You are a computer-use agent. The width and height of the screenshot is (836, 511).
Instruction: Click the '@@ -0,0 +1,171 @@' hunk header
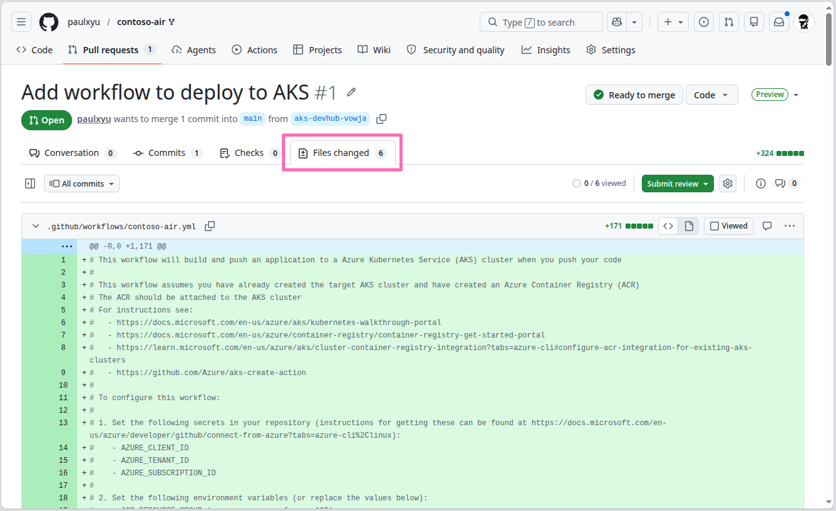coord(128,247)
